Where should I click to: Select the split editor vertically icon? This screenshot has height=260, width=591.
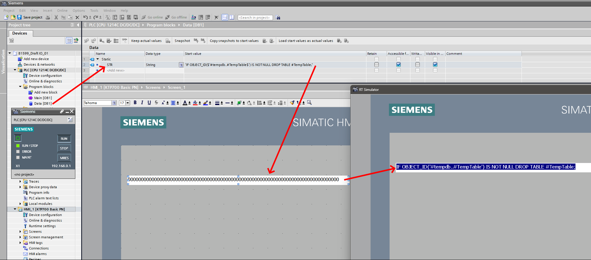click(232, 17)
